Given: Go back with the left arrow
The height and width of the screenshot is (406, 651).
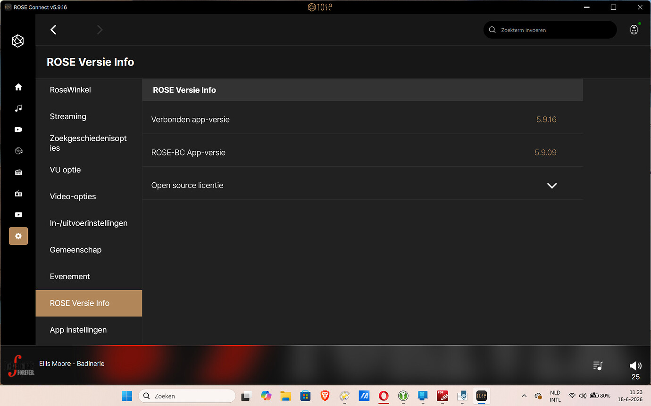Looking at the screenshot, I should click(x=53, y=30).
